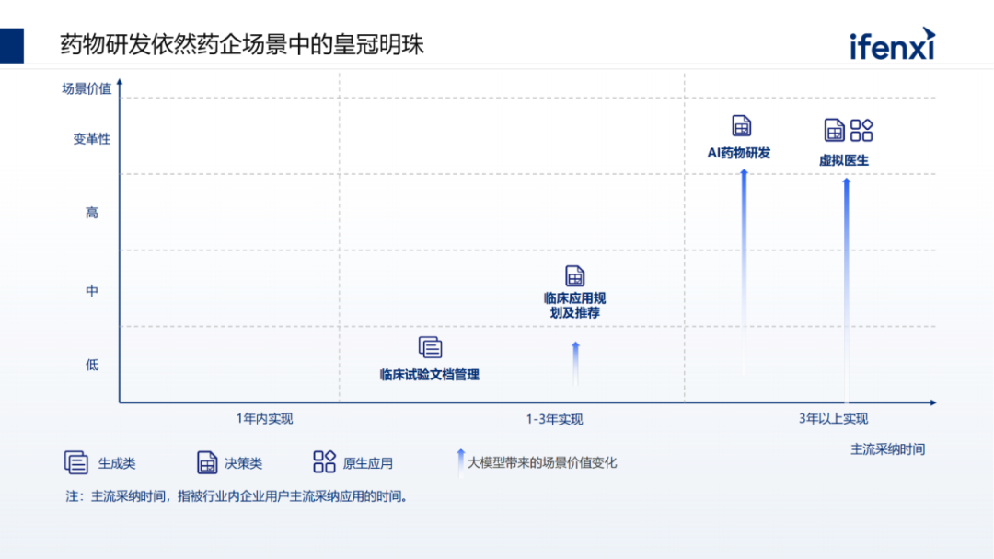Click the icon above 临床应用规划及推荐
Screen dimensions: 994x559
574,276
